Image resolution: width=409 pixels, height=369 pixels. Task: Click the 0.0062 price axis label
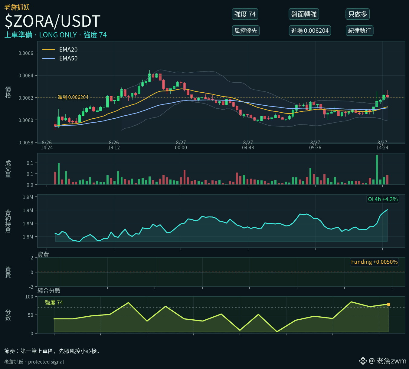coord(26,98)
